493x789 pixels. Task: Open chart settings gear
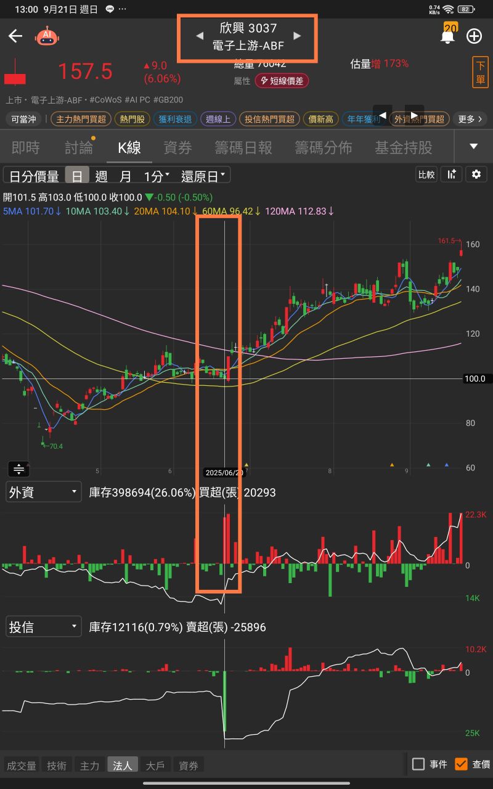(x=476, y=174)
